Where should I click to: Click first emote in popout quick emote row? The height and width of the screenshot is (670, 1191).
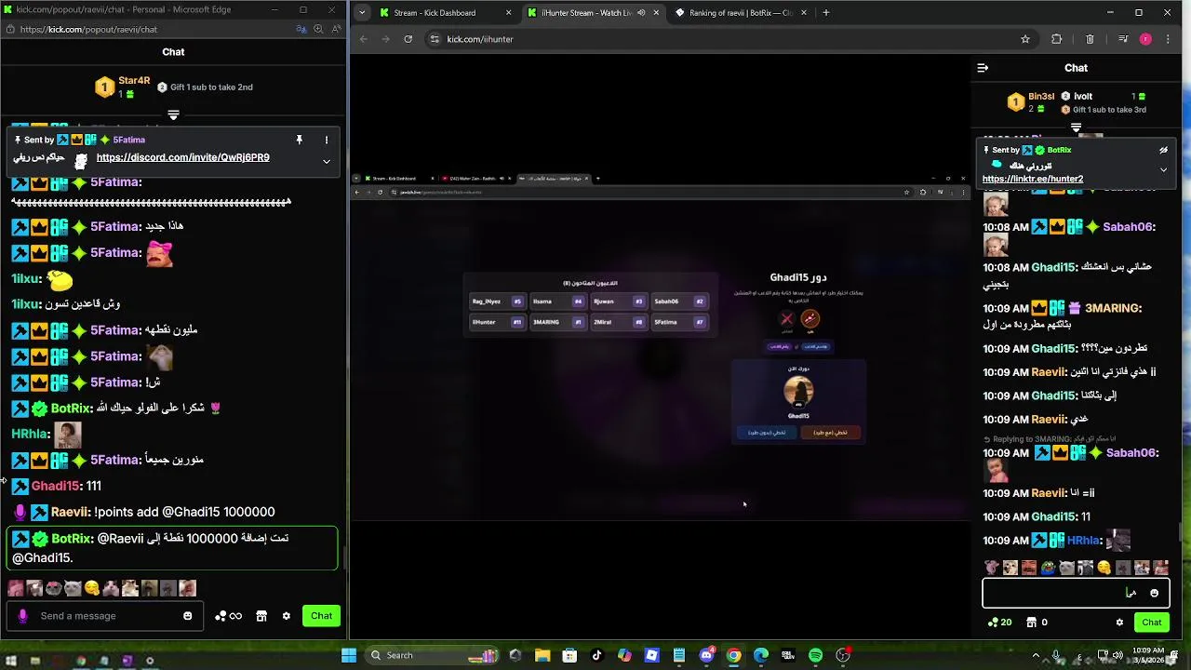(15, 588)
